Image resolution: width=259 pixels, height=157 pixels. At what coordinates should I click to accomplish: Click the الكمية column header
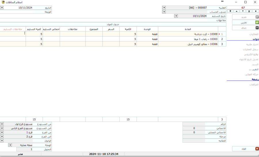pos(128,29)
